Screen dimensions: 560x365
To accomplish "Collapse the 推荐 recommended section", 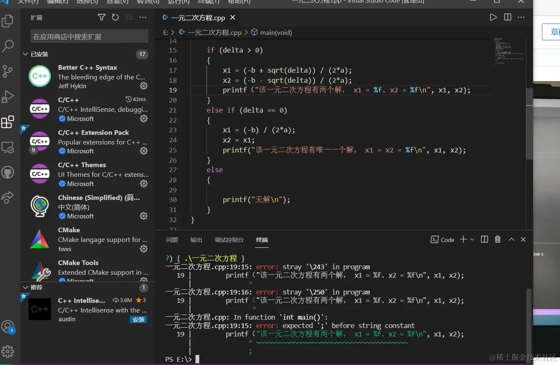I will pyautogui.click(x=26, y=288).
